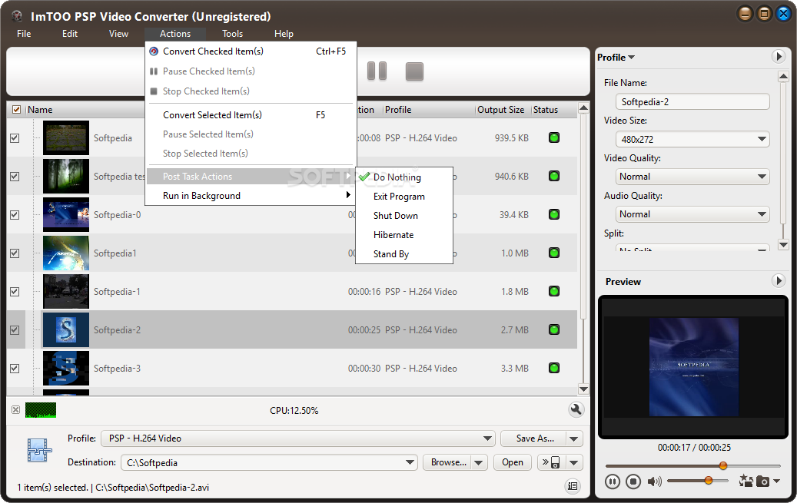Click the Softpedia-2 video thumbnail
797x503 pixels.
click(x=66, y=329)
